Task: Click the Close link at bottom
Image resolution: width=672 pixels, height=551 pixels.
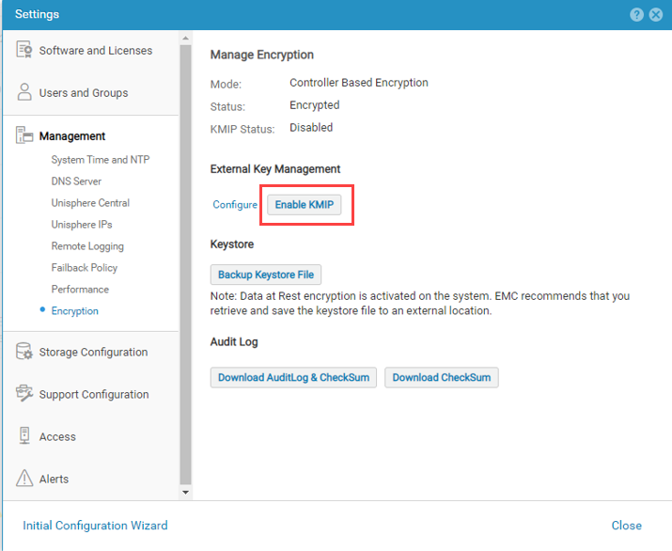Action: coord(626,526)
